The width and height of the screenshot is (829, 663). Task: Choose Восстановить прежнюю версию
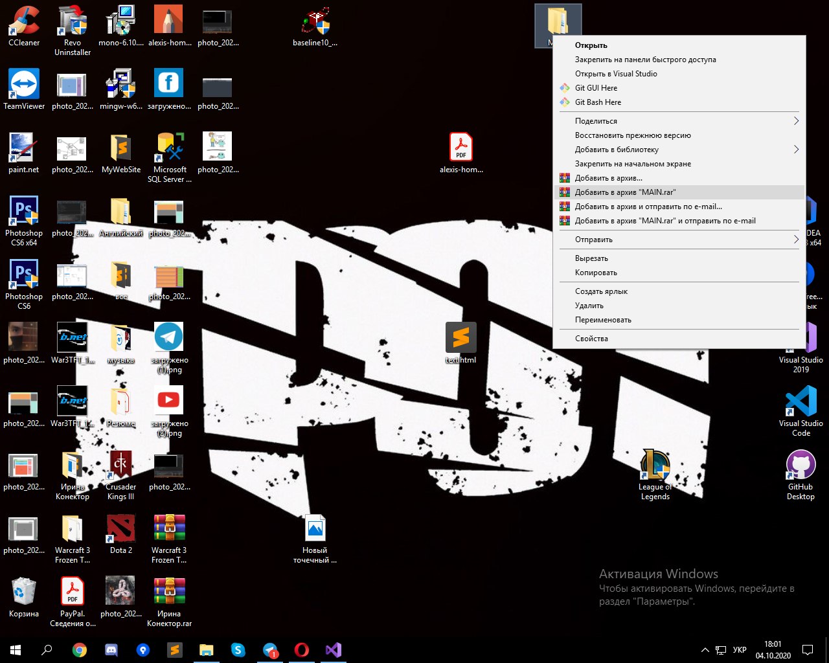coord(679,135)
